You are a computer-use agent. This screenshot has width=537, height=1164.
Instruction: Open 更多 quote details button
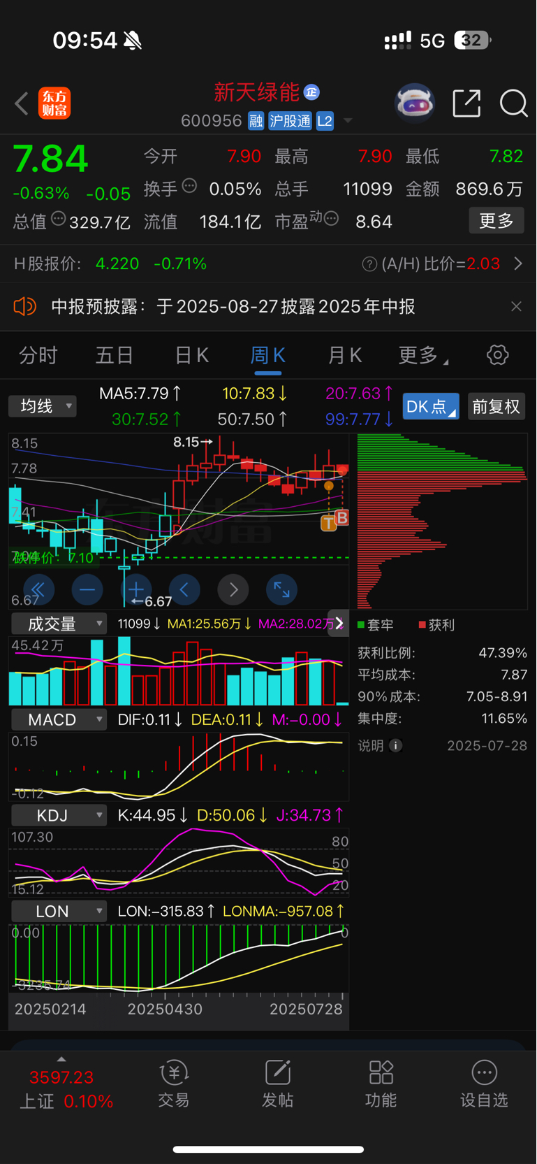(496, 221)
